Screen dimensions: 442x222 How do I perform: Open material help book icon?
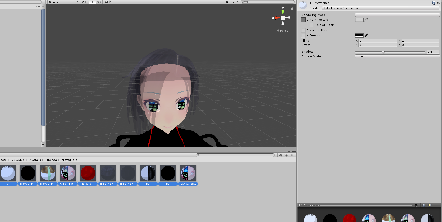pos(433,3)
